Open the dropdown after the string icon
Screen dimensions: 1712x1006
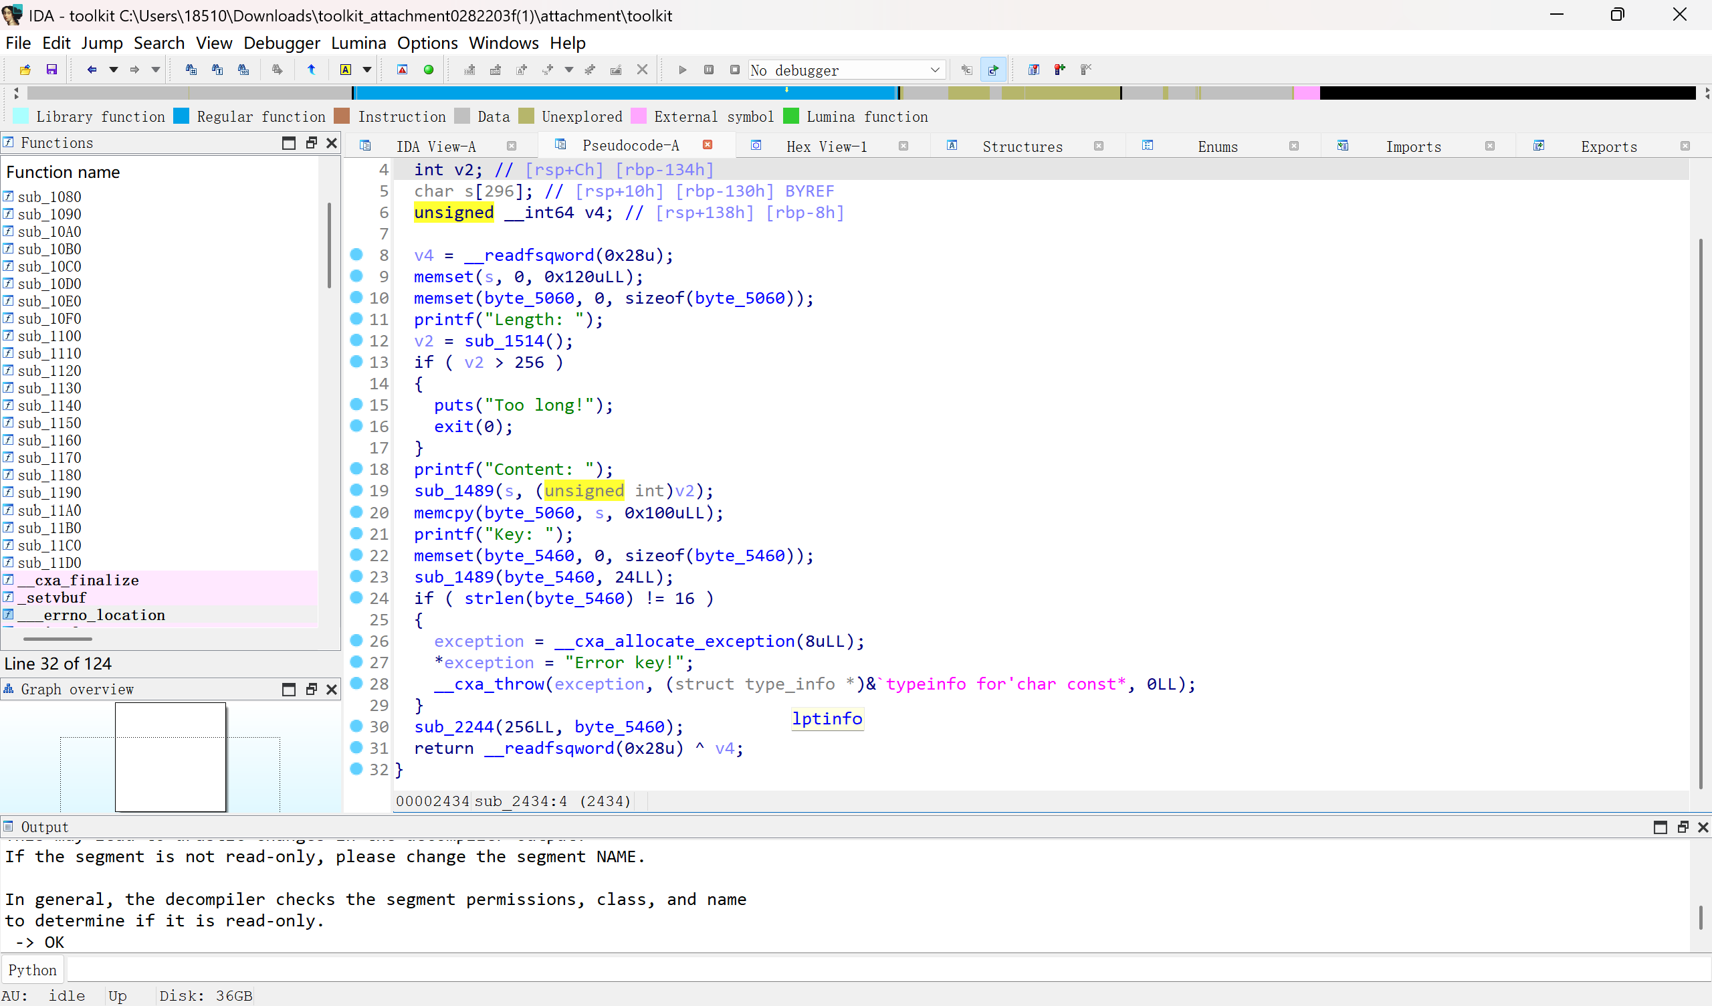coord(568,70)
